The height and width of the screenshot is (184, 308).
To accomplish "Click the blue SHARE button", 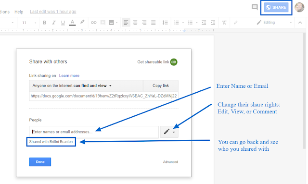I will (276, 8).
